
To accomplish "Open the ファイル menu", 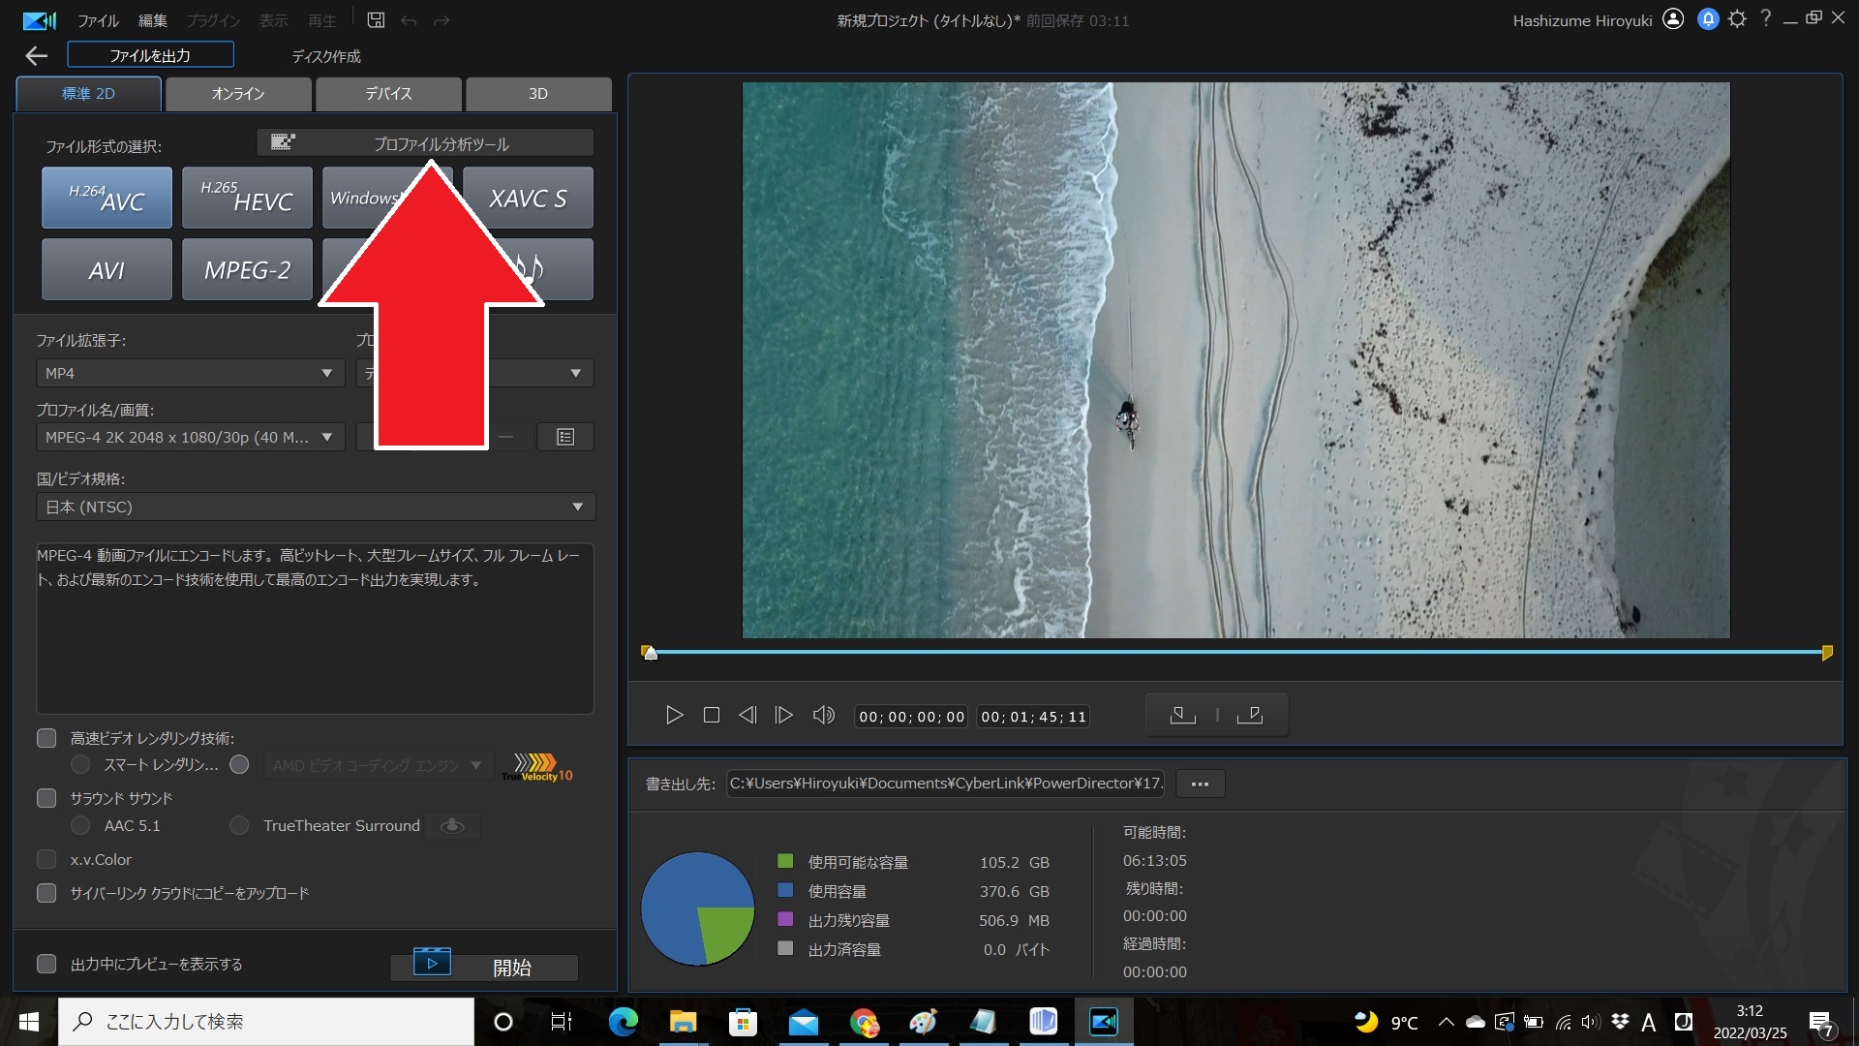I will click(98, 20).
